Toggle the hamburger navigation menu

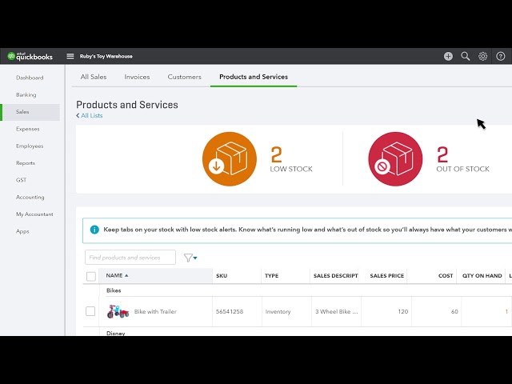coord(70,56)
